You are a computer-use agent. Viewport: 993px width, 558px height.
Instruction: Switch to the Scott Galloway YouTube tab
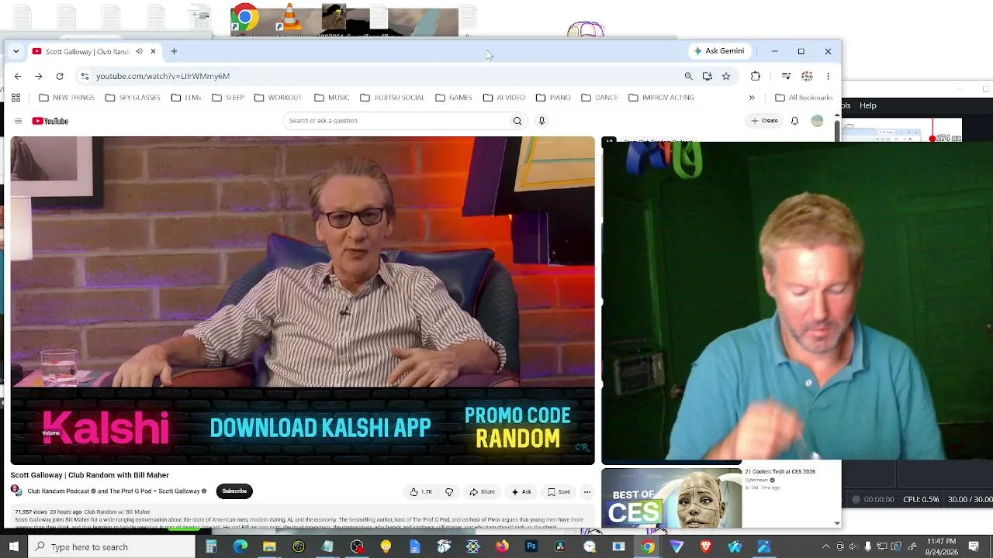pyautogui.click(x=88, y=51)
